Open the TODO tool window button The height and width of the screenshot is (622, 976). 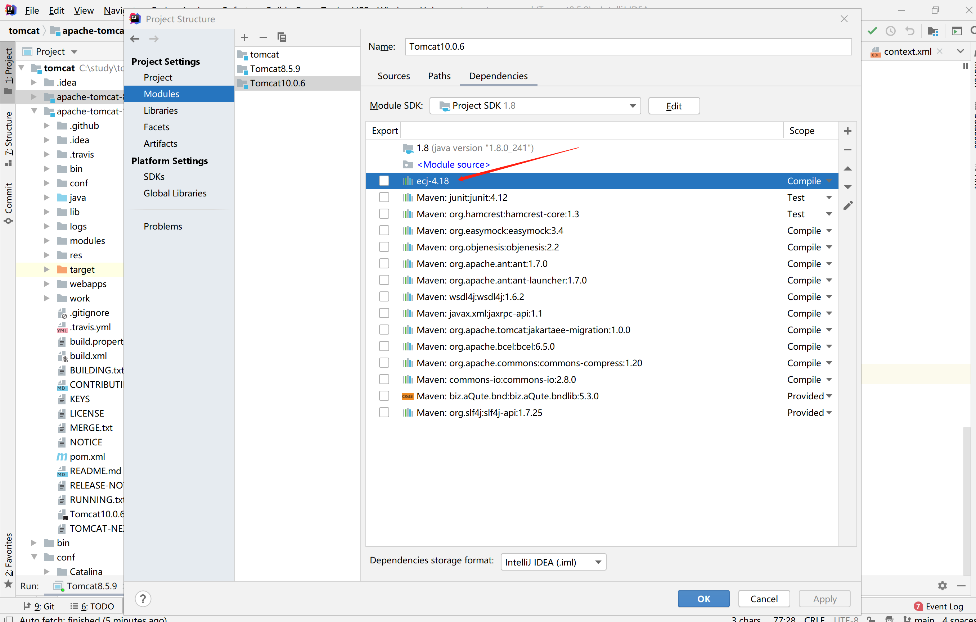click(93, 606)
